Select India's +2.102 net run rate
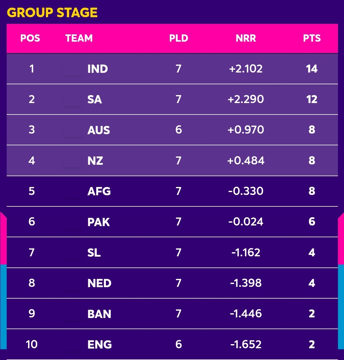344x360 pixels. tap(246, 69)
